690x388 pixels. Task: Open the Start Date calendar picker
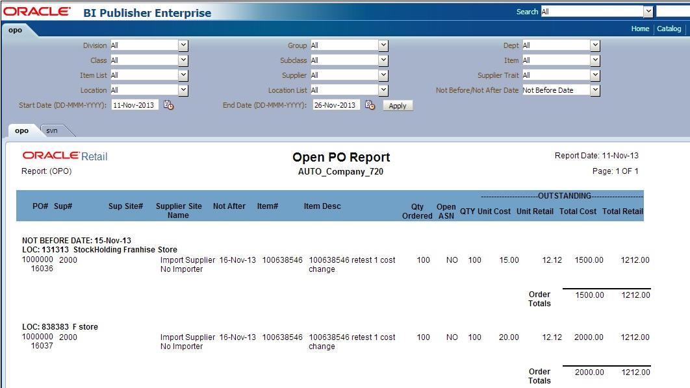[x=168, y=105]
